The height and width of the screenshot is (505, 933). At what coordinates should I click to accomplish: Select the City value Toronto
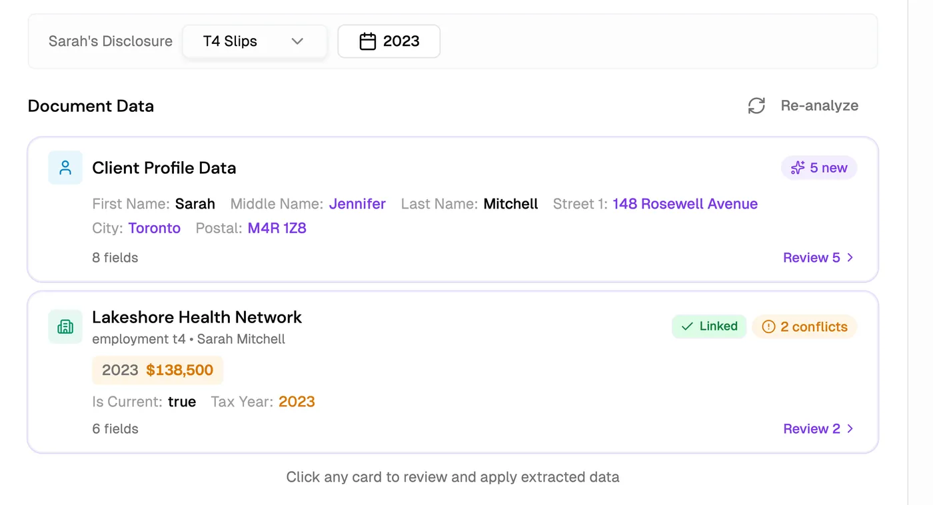coord(155,228)
